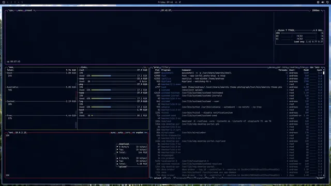Select next sort column with right arrow
Screen dimensions: 331x186
321,67
